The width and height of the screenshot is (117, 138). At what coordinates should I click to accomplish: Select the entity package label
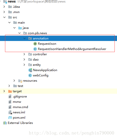(x=37, y=65)
